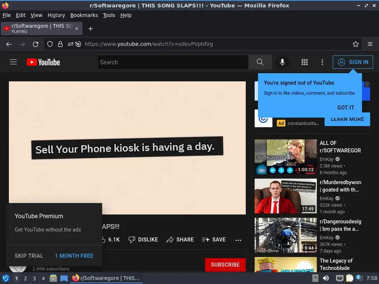Go to the YouTube home logo
Viewport: 379px width, 284px height.
43,62
